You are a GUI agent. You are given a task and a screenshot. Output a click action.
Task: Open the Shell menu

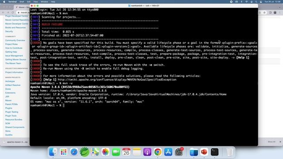tap(22, 2)
